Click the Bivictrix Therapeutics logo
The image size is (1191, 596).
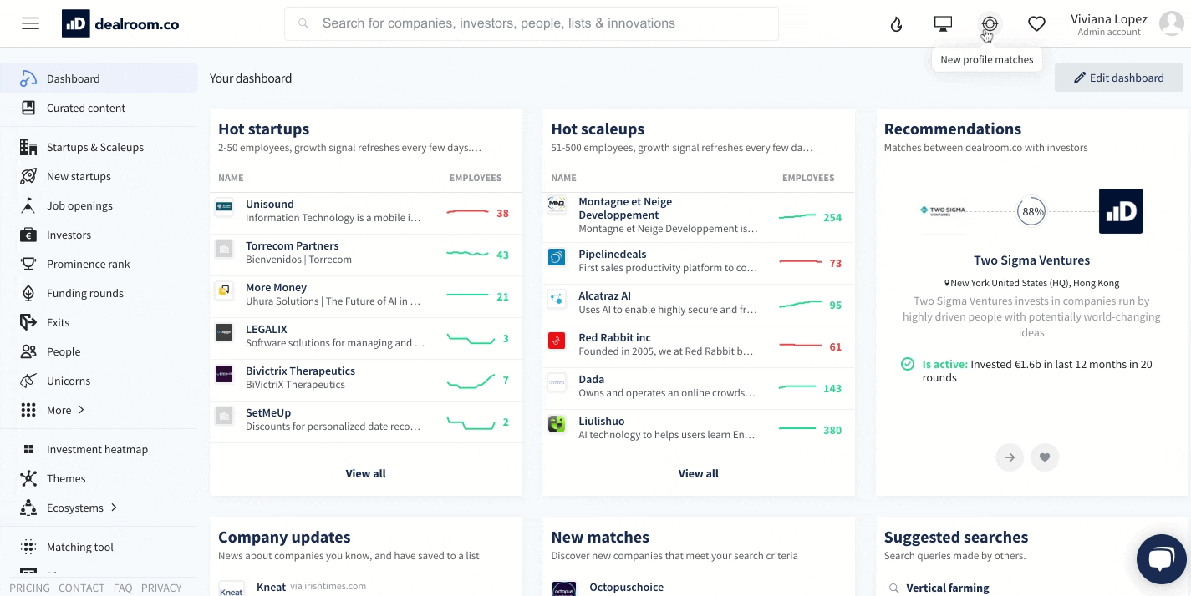click(x=224, y=373)
